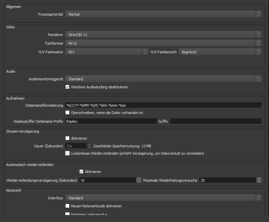Viewport: 269px width, 222px height.
Task: Click the Replaypuffer Suffix input field
Action: point(216,121)
